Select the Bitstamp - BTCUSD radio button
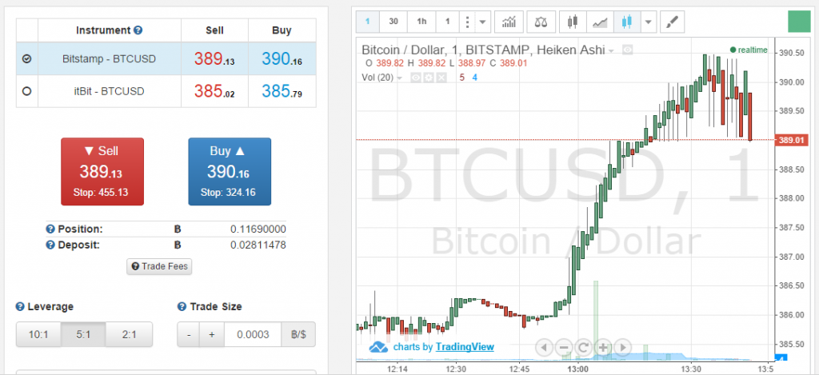The image size is (819, 375). coord(27,58)
